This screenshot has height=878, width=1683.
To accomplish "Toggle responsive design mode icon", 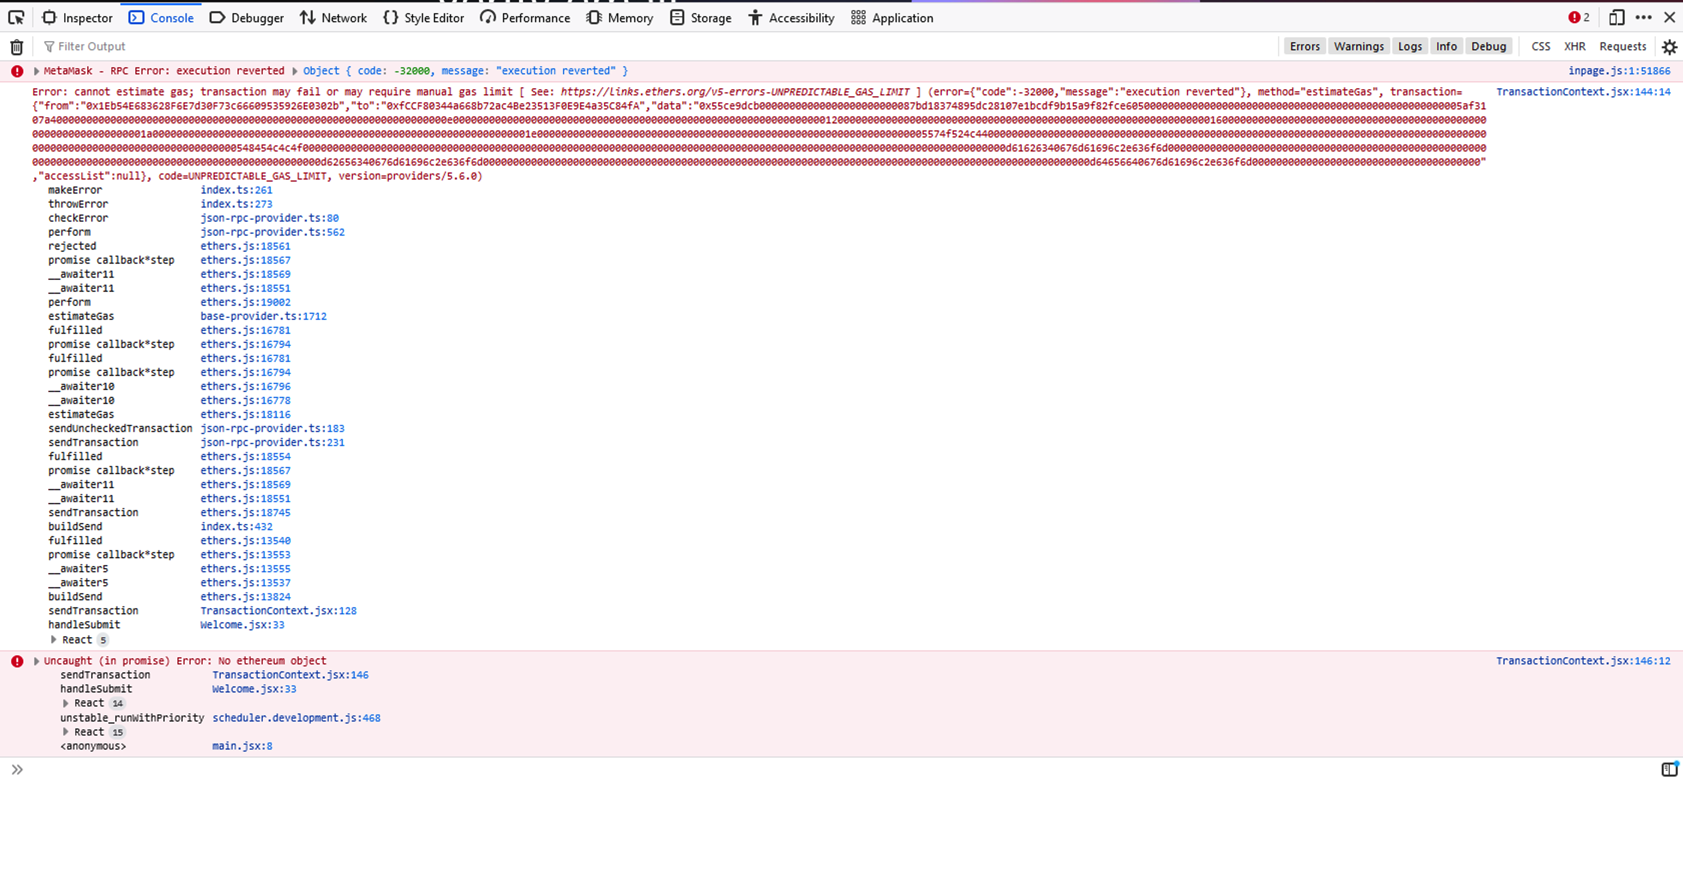I will (x=1616, y=18).
